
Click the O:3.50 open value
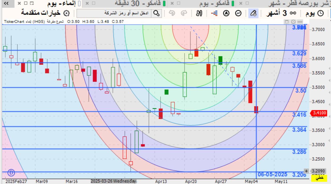(73, 22)
